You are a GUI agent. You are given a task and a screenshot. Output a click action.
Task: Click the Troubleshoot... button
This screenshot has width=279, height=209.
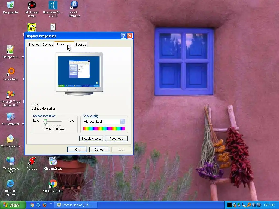point(91,139)
